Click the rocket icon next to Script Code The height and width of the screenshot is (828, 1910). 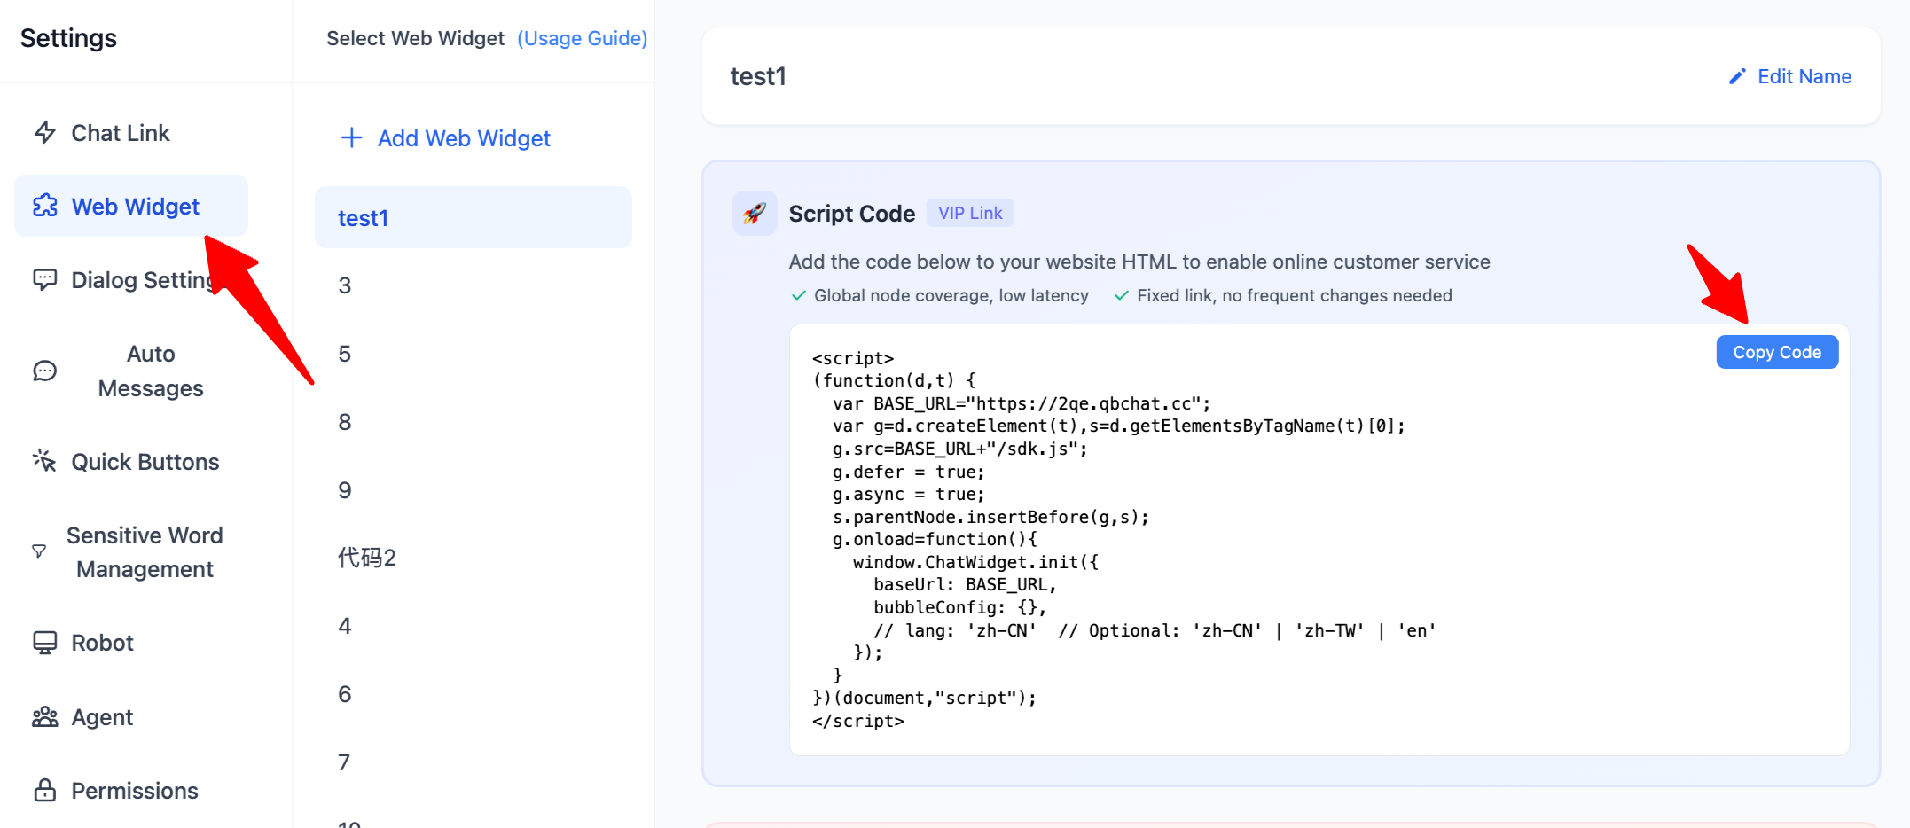(755, 214)
